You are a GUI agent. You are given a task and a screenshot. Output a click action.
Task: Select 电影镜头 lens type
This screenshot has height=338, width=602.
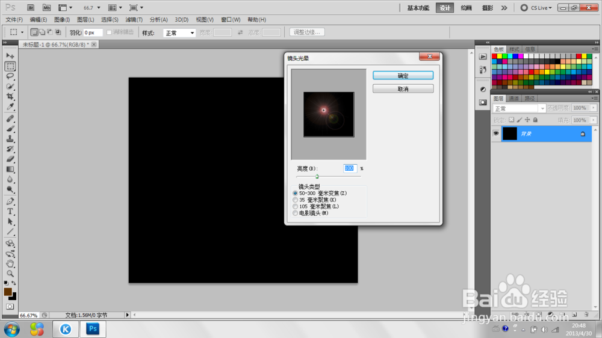click(295, 213)
